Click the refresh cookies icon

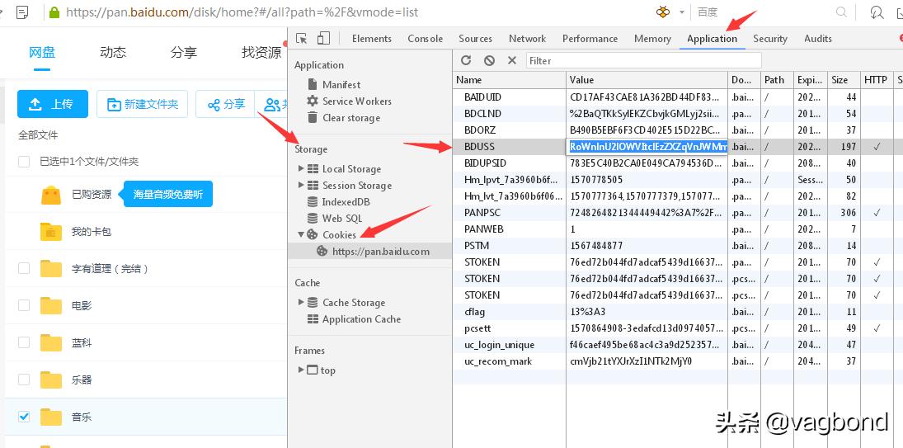(x=466, y=60)
